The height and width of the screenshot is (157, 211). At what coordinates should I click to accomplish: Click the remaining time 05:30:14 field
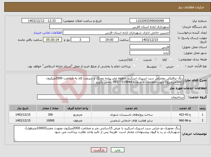click(x=52, y=40)
